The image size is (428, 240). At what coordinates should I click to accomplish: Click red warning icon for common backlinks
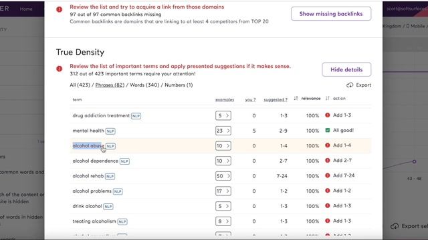point(60,9)
